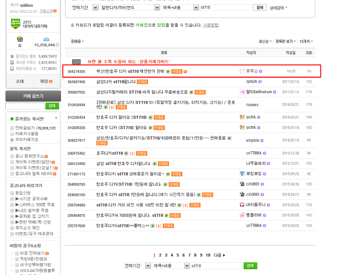The width and height of the screenshot is (339, 275).
Task: Click author name 나우늘보32
Action: (x=256, y=163)
